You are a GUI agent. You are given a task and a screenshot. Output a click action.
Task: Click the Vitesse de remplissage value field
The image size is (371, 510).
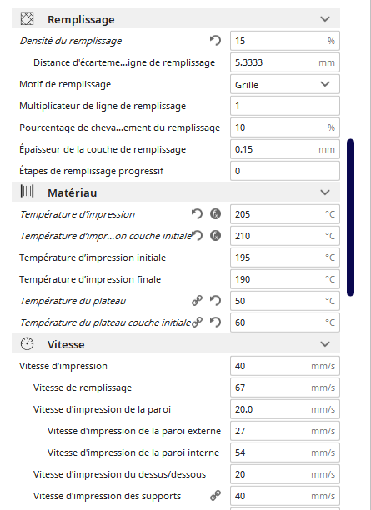pos(285,387)
